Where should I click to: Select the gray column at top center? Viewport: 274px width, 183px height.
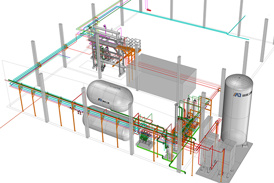[122, 13]
